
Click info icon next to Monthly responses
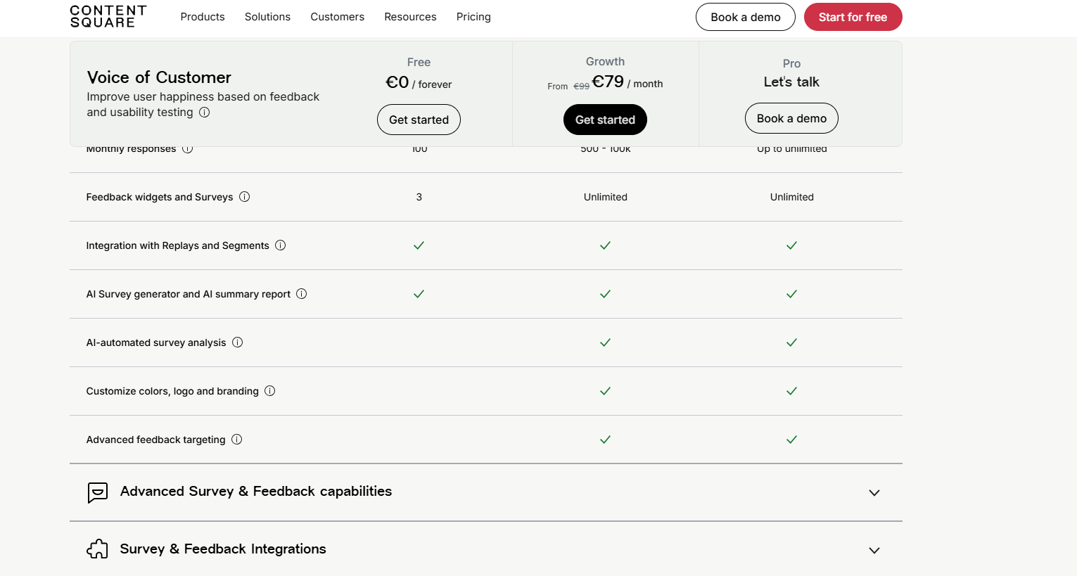[188, 149]
